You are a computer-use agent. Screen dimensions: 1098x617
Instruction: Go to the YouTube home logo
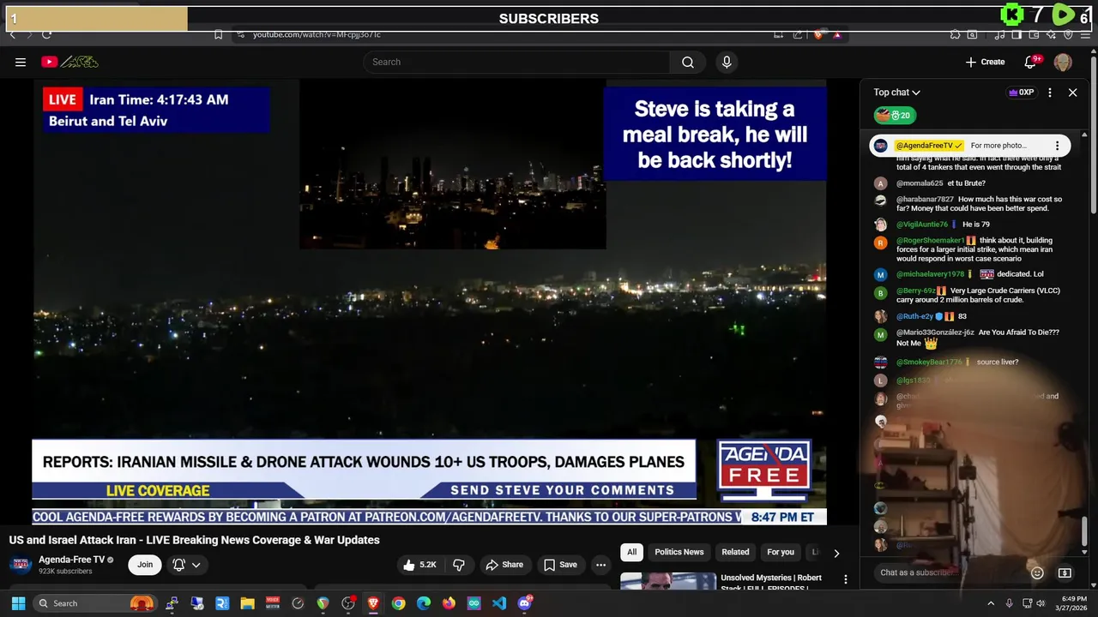pos(70,62)
